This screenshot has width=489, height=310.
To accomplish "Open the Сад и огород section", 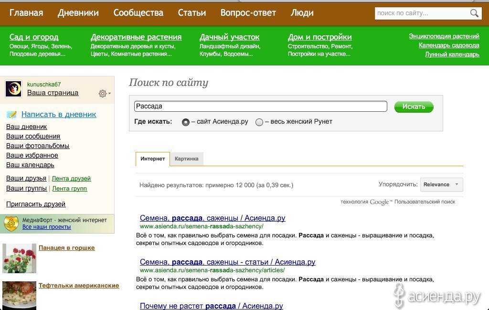I will (x=34, y=37).
